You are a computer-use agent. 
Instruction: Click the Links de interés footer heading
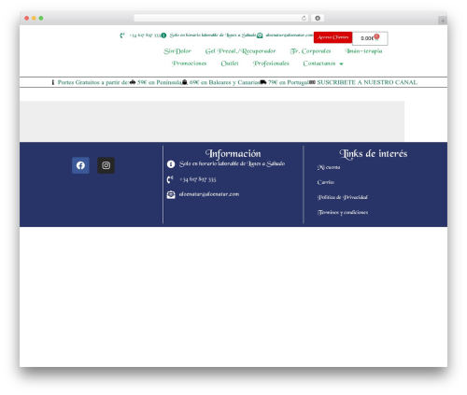[x=374, y=153]
